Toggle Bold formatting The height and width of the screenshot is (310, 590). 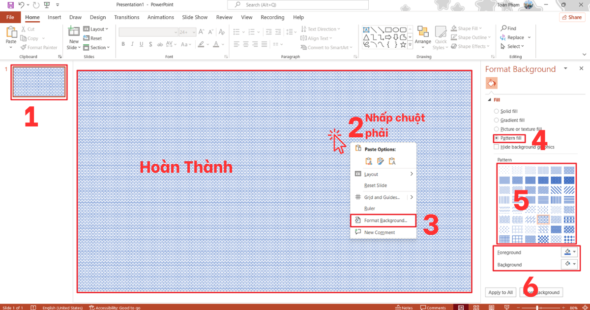click(x=123, y=44)
